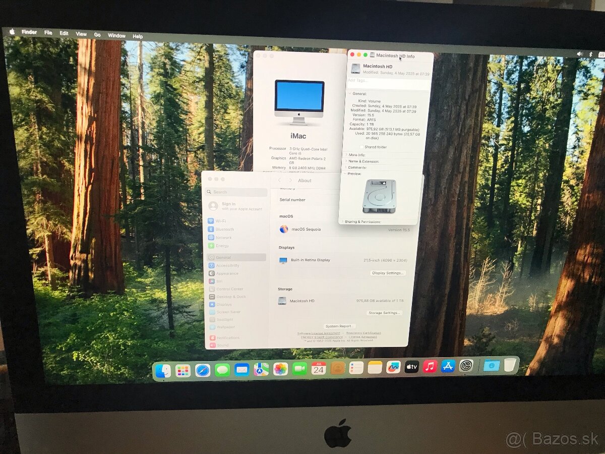Click Display Settings button
The height and width of the screenshot is (454, 605).
pos(388,273)
